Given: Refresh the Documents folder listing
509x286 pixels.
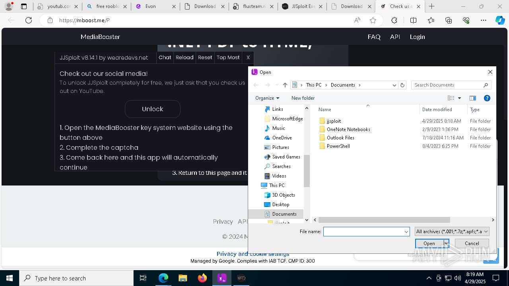Looking at the screenshot, I should [402, 85].
